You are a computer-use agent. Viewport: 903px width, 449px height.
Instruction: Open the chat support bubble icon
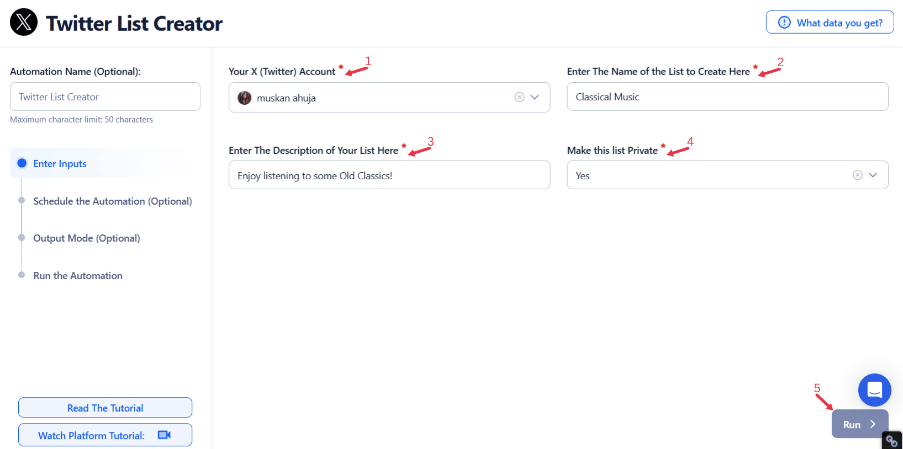tap(874, 390)
